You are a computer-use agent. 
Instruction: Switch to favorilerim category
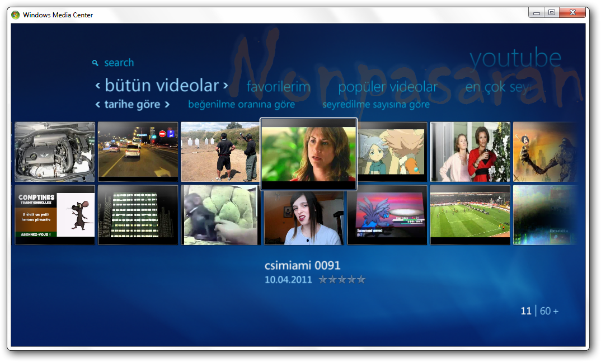278,87
